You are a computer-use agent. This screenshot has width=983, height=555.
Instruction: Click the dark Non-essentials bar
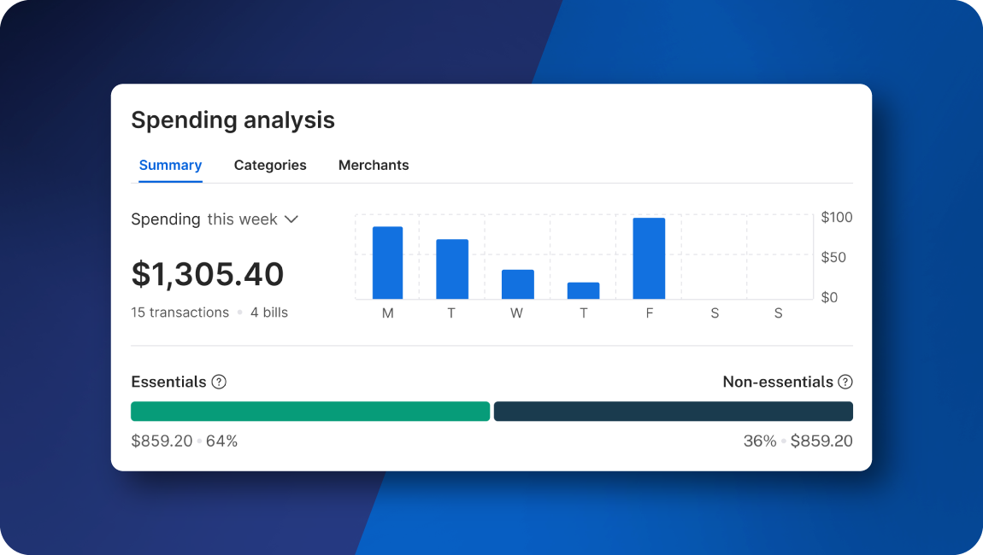tap(674, 411)
